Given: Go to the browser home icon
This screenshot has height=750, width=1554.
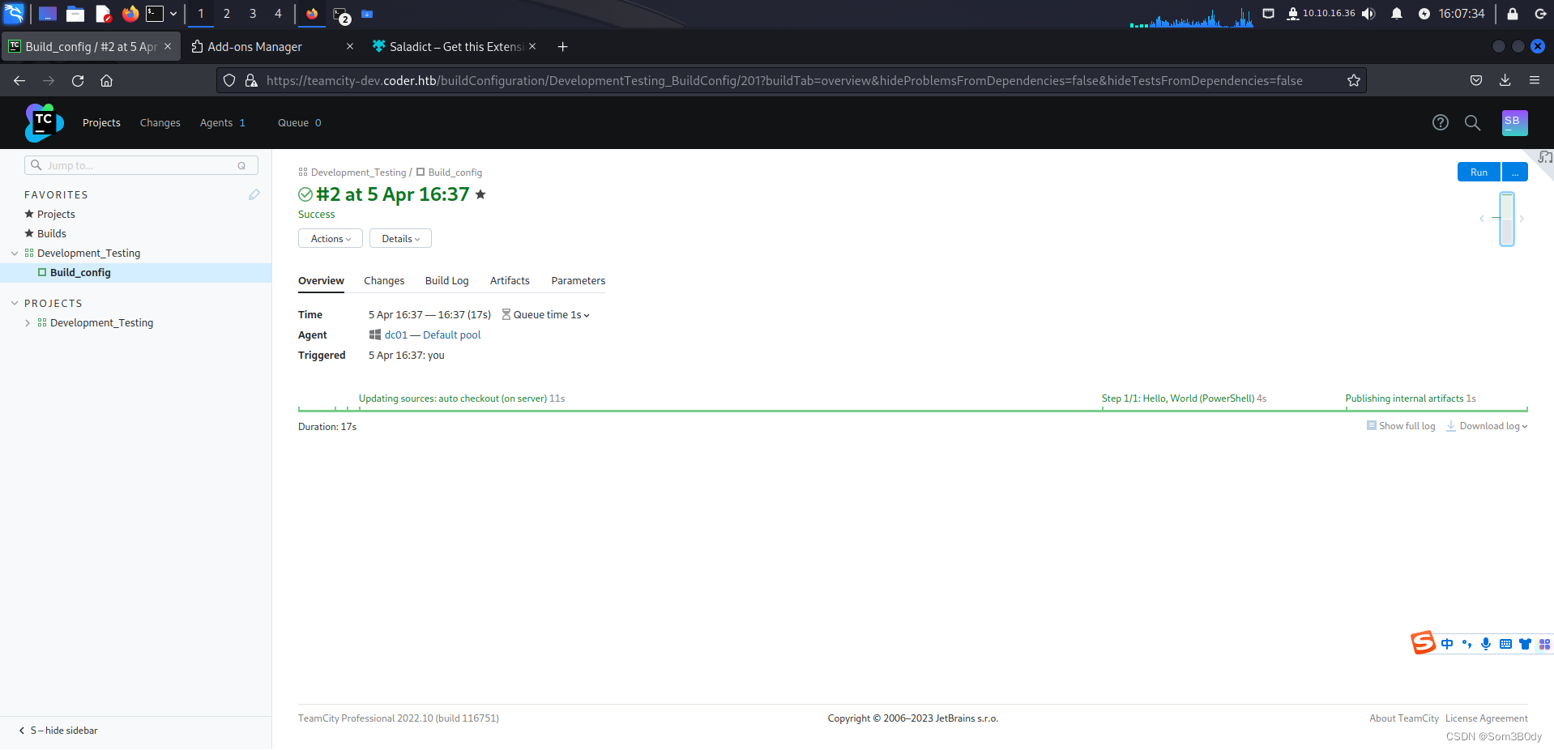Looking at the screenshot, I should tap(106, 80).
